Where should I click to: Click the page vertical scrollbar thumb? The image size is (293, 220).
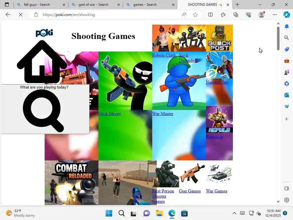[278, 39]
